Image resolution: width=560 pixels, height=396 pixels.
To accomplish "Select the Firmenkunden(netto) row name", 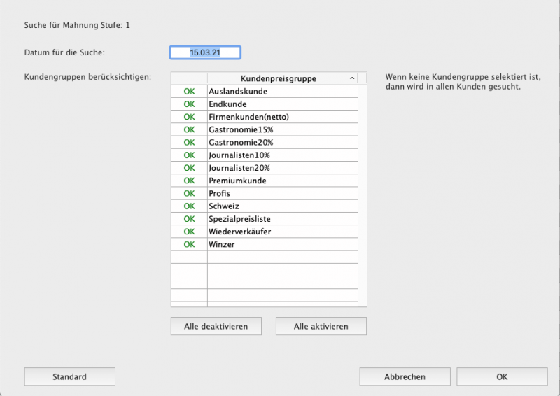I will 283,117.
